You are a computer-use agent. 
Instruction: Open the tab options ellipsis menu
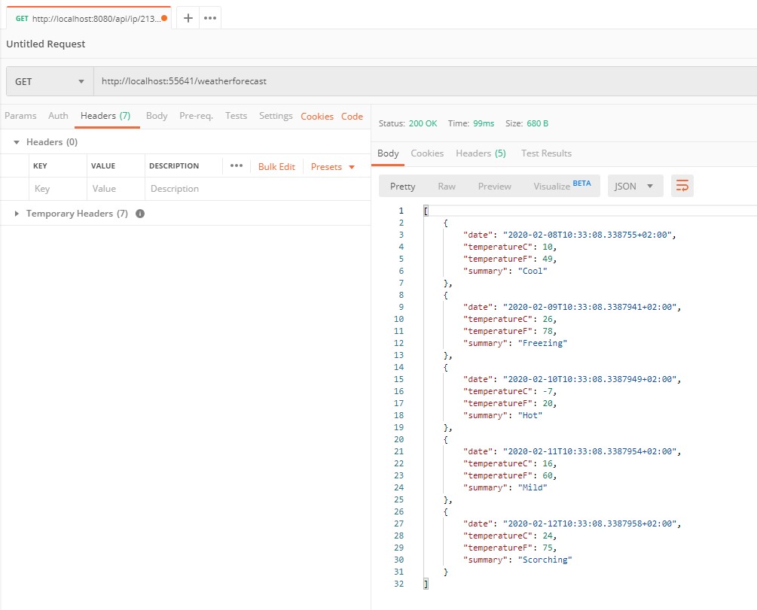210,18
